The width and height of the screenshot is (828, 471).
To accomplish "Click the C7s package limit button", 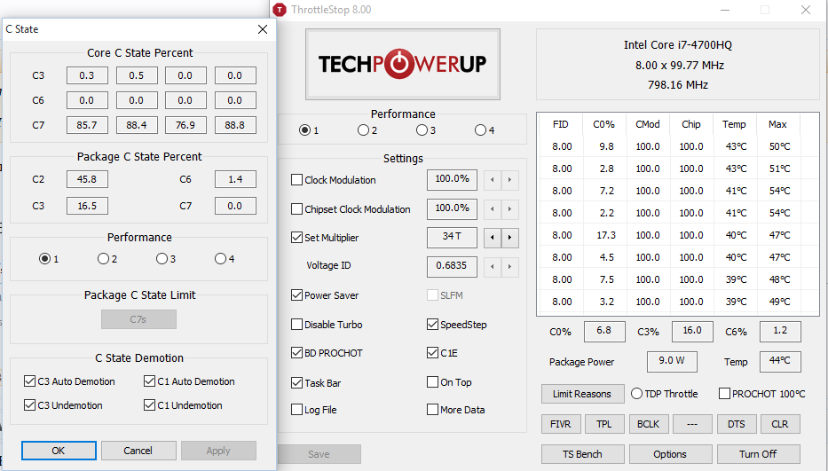I will [138, 319].
